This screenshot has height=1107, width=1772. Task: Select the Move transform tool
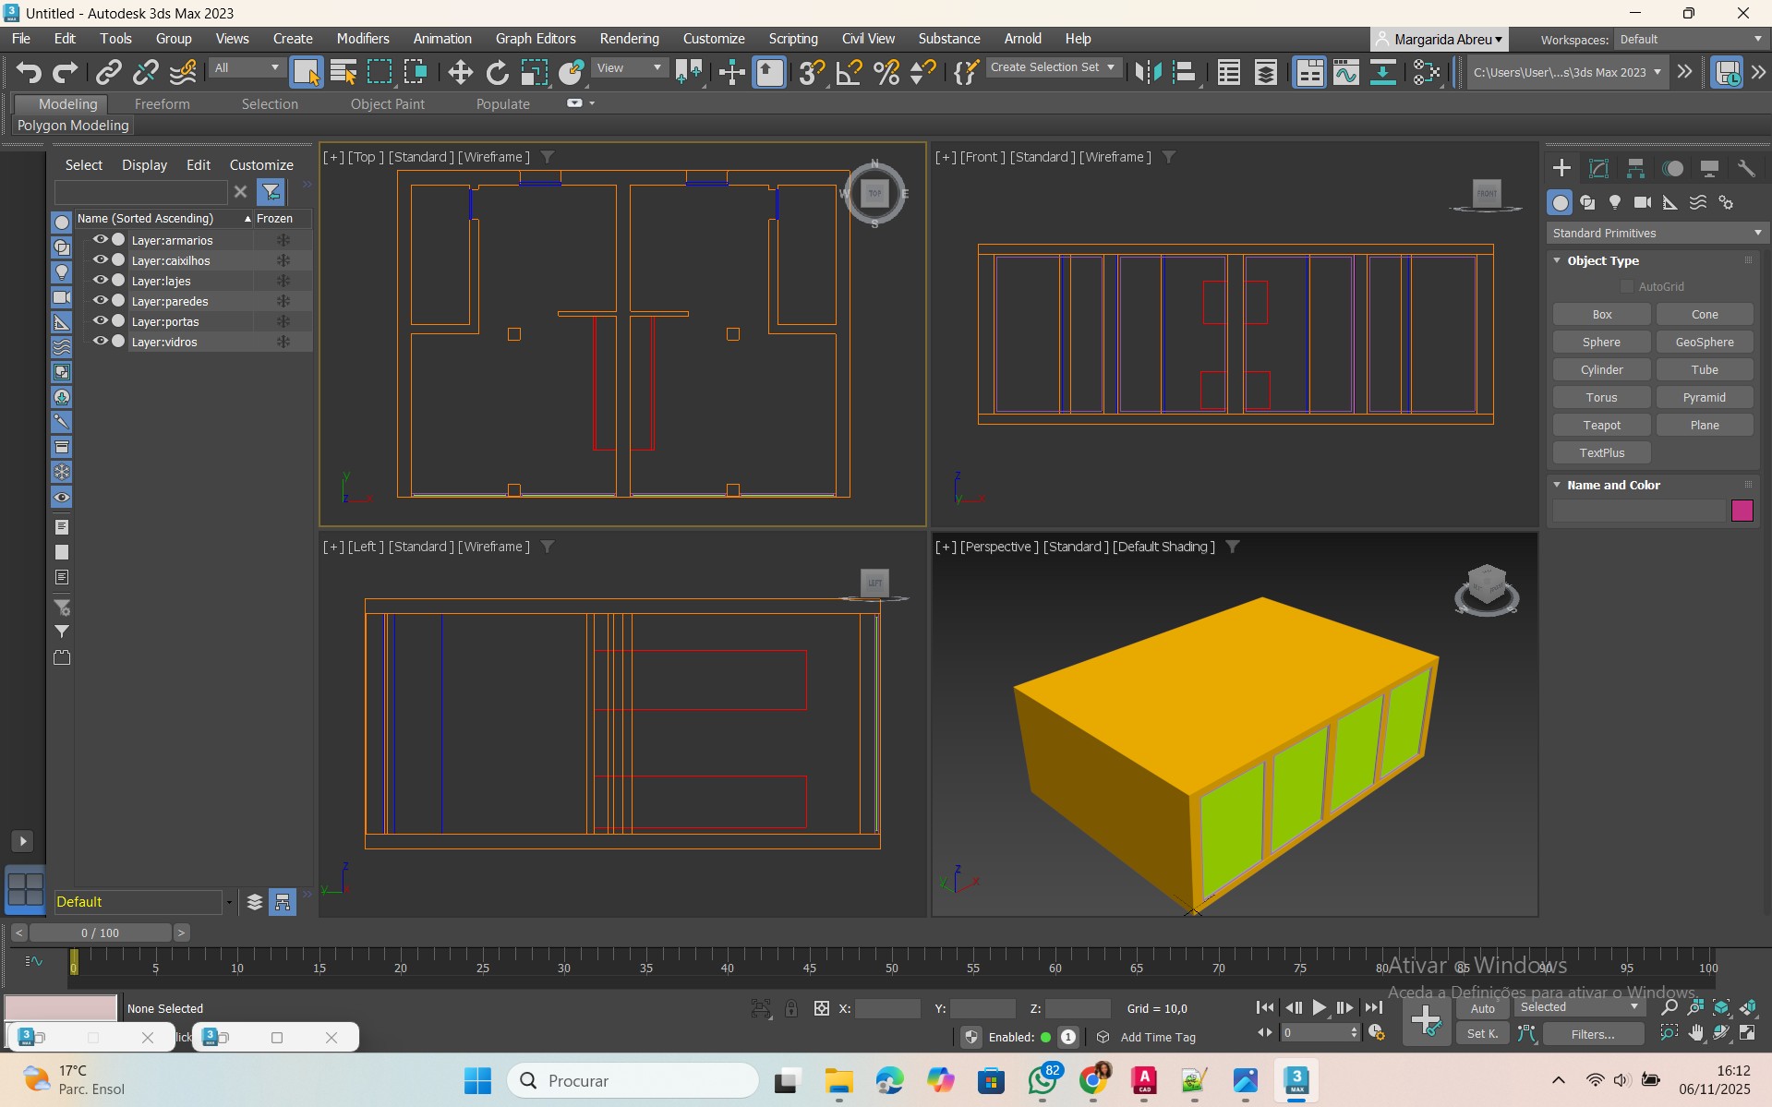pyautogui.click(x=460, y=72)
